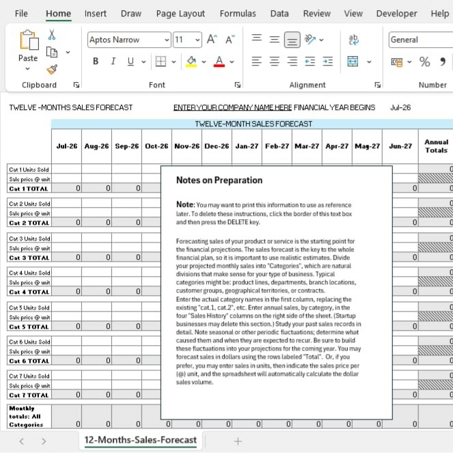
Task: Select the Jul-26 financial year cell
Action: point(400,107)
